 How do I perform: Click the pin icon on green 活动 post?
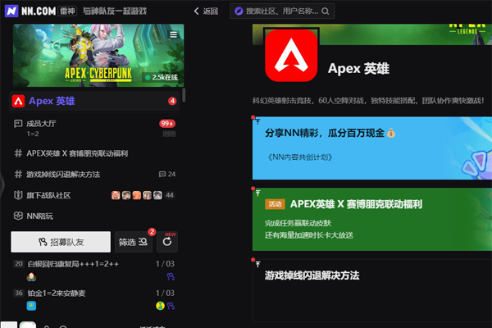[258, 193]
